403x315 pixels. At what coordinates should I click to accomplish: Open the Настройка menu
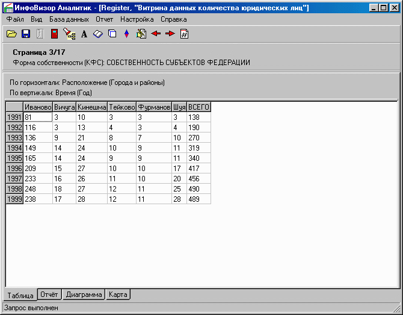point(137,19)
